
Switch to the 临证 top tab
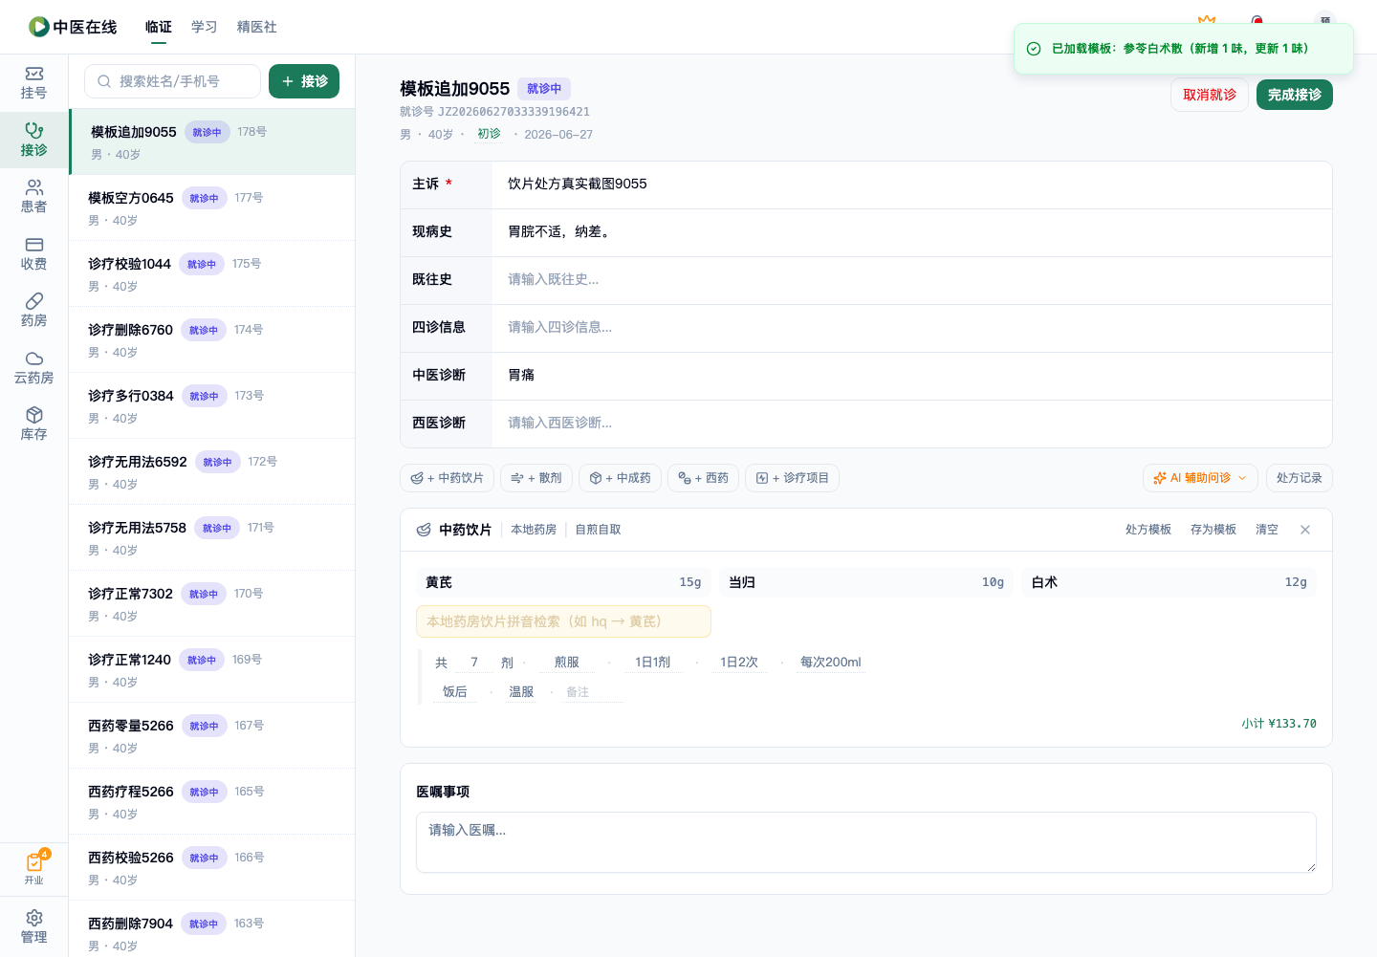point(159,27)
